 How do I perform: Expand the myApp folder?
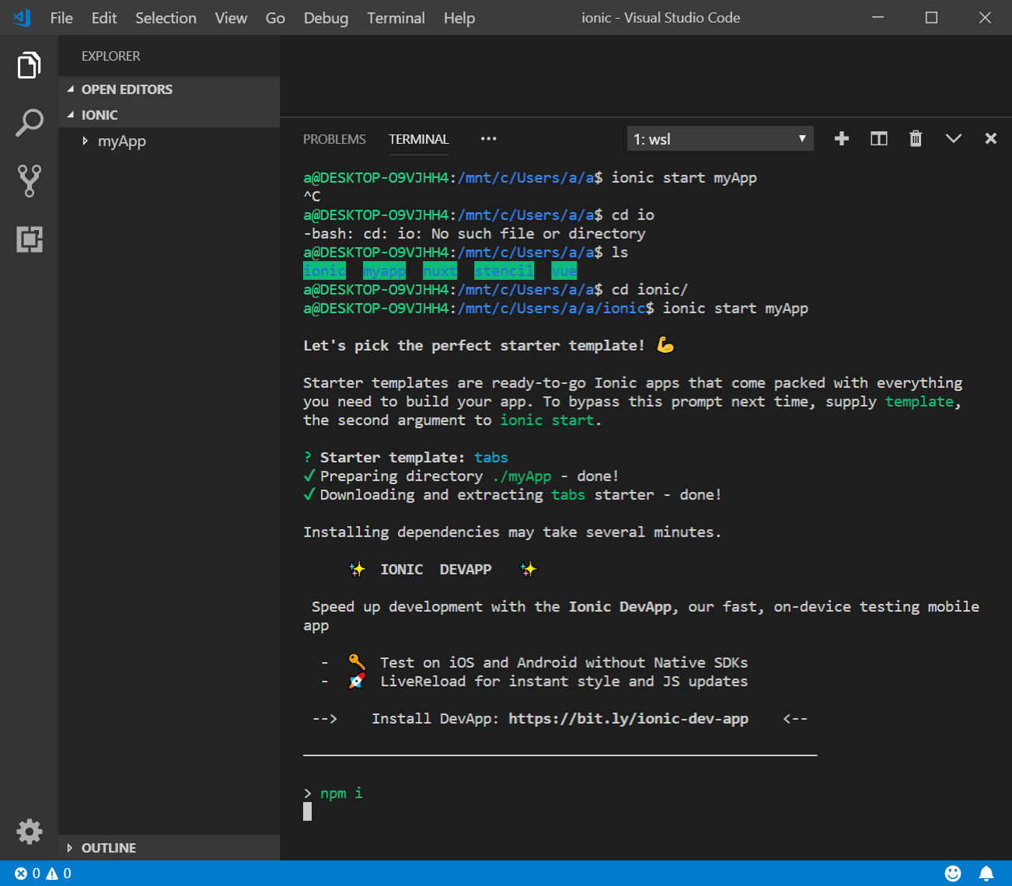tap(121, 141)
